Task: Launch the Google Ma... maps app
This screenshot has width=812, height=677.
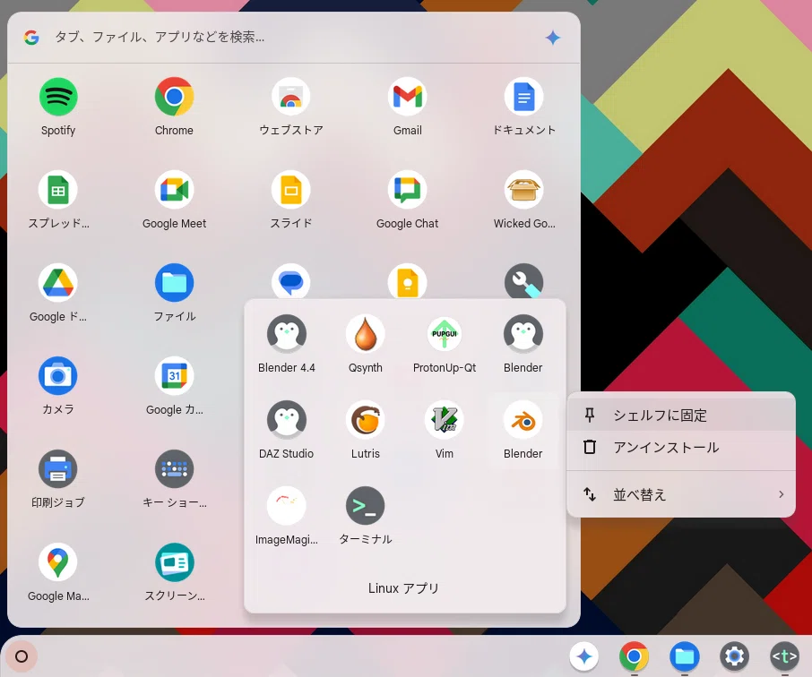Action: click(58, 562)
